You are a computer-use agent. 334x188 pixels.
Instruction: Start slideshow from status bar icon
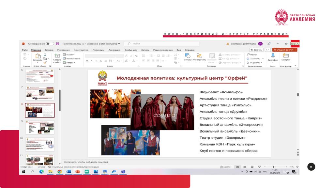[x=259, y=167]
